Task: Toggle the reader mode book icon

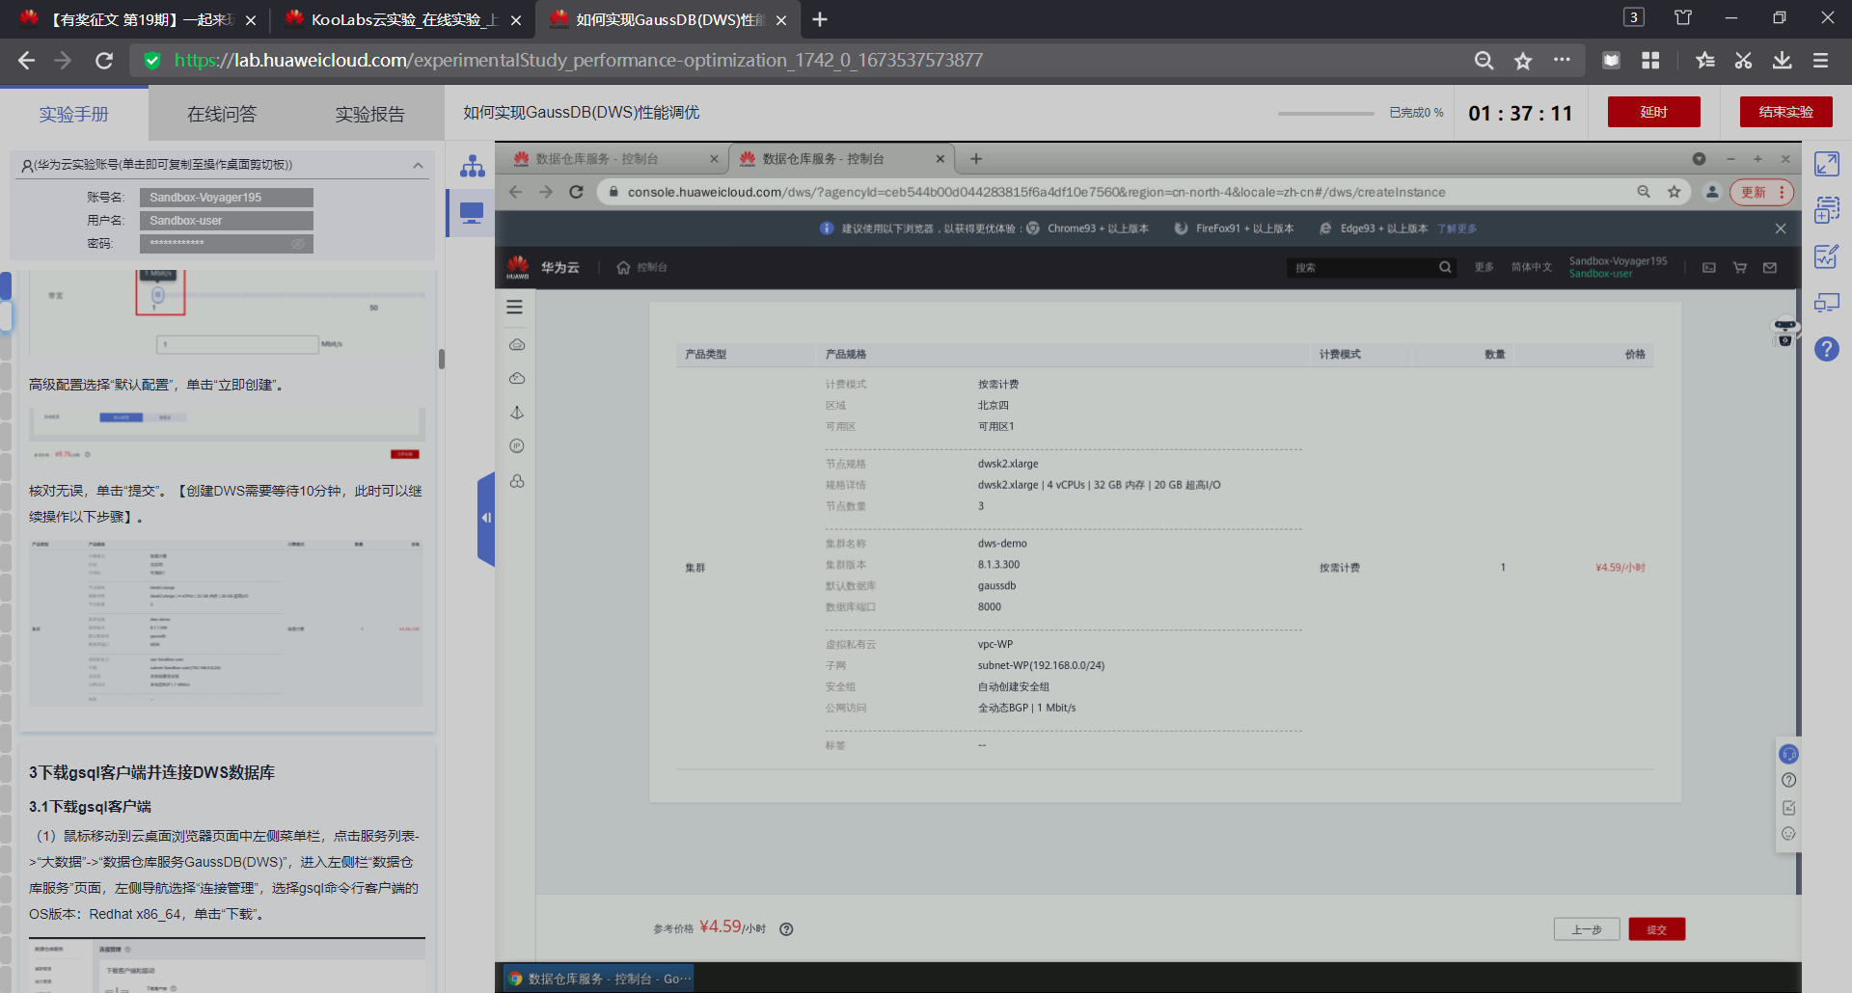Action: pyautogui.click(x=1611, y=61)
